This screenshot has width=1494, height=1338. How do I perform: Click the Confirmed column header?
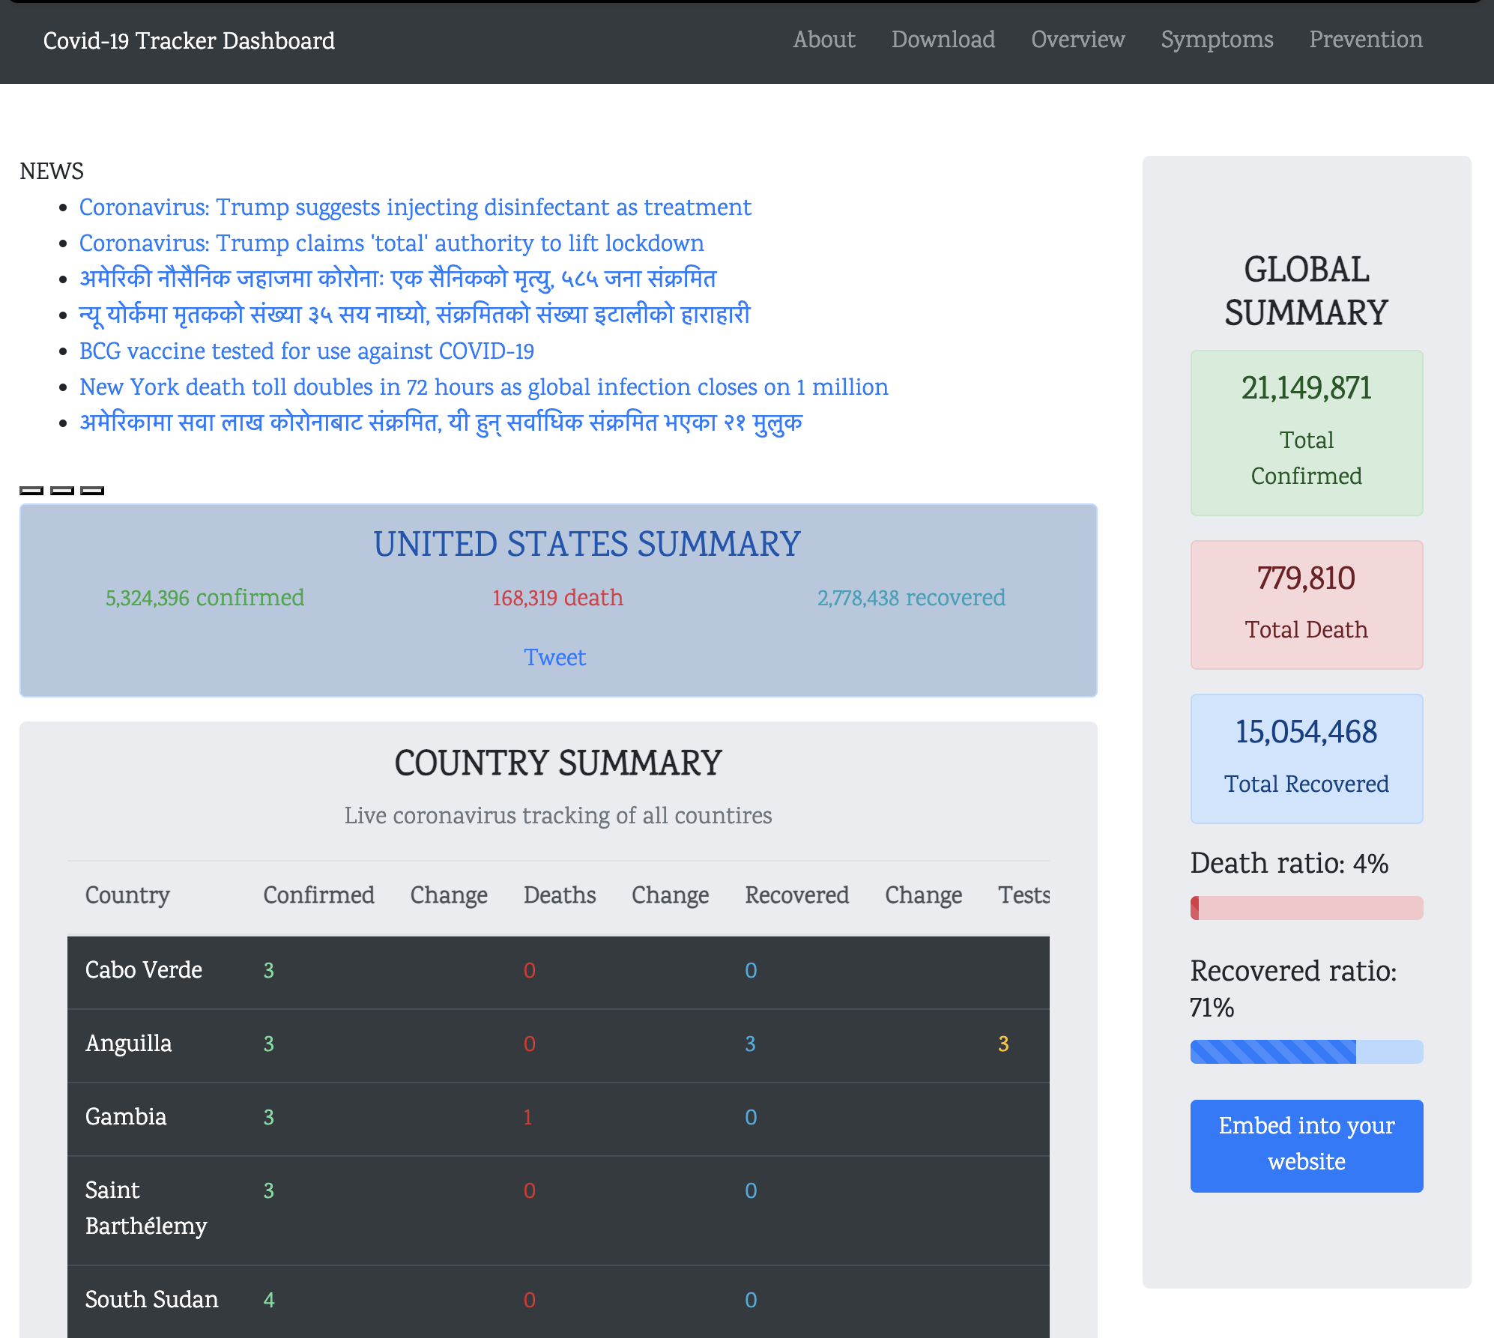(318, 895)
